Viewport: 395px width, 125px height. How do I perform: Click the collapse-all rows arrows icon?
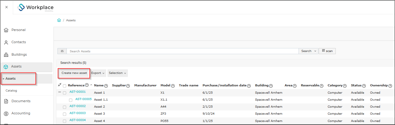60,85
